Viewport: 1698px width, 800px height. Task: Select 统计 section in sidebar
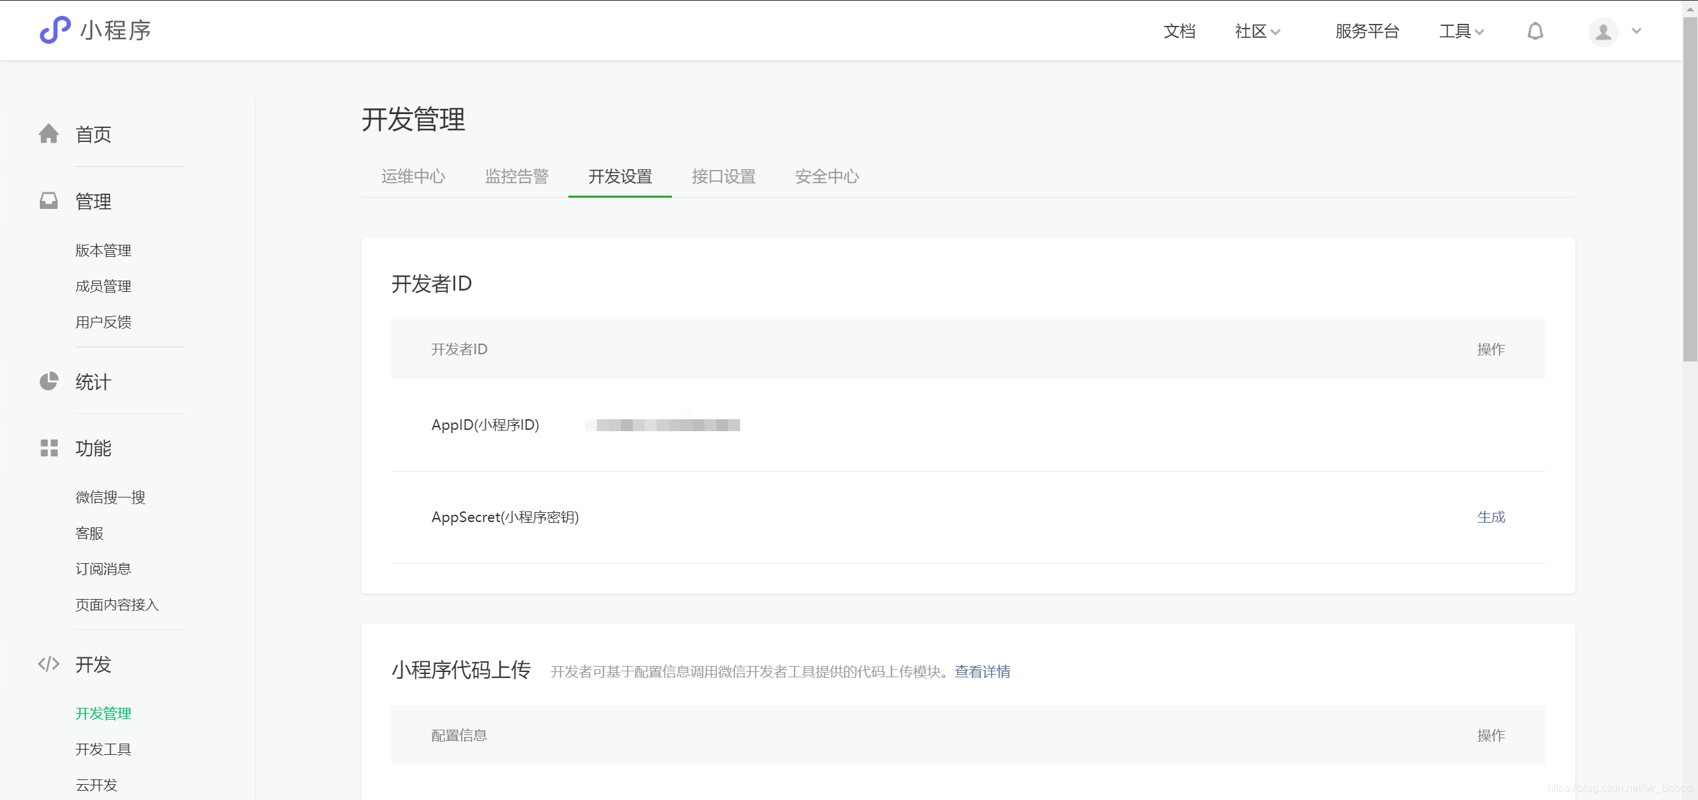94,382
